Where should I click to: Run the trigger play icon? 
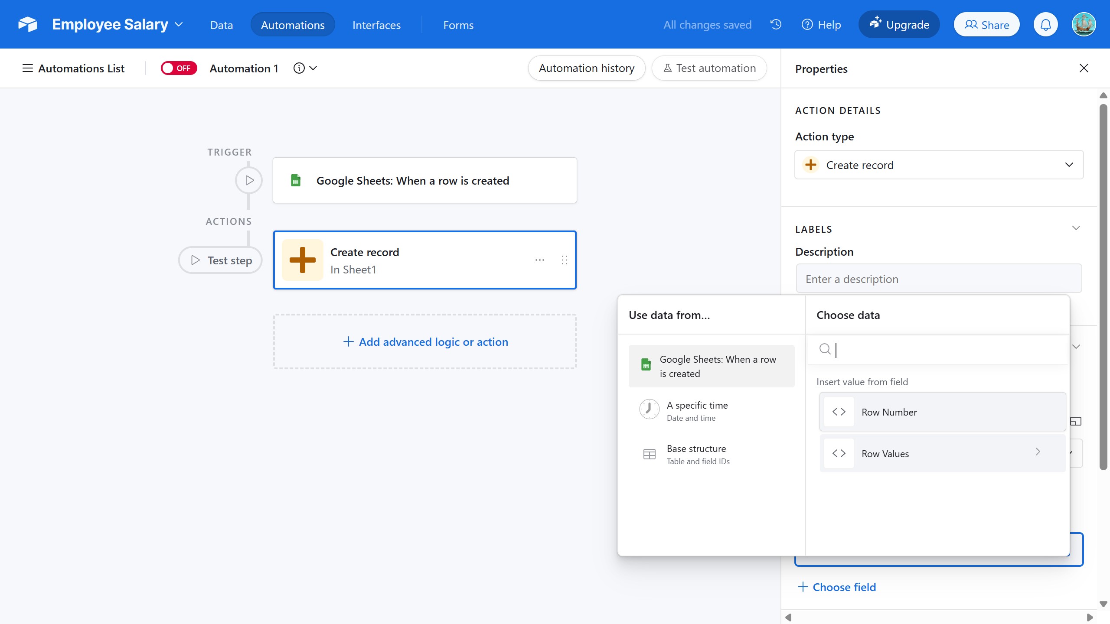pyautogui.click(x=249, y=180)
